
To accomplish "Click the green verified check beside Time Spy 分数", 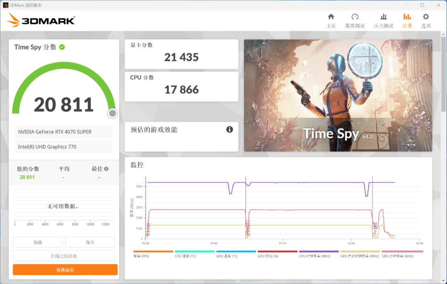I will pyautogui.click(x=62, y=47).
